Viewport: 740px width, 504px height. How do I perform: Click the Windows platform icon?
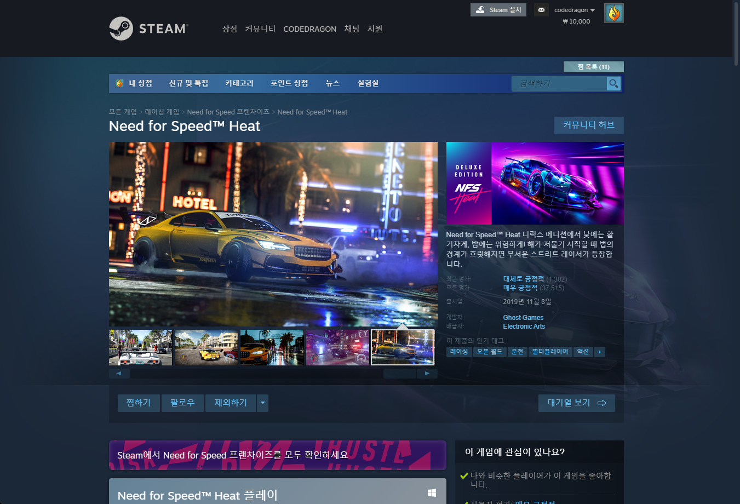click(432, 493)
